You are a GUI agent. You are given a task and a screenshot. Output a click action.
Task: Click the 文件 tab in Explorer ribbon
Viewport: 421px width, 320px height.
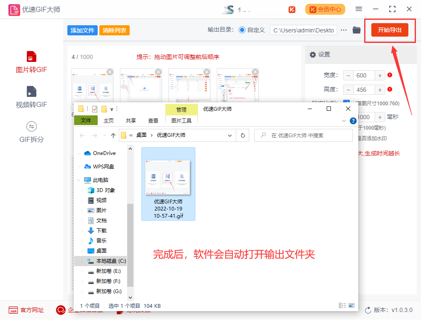pyautogui.click(x=86, y=120)
